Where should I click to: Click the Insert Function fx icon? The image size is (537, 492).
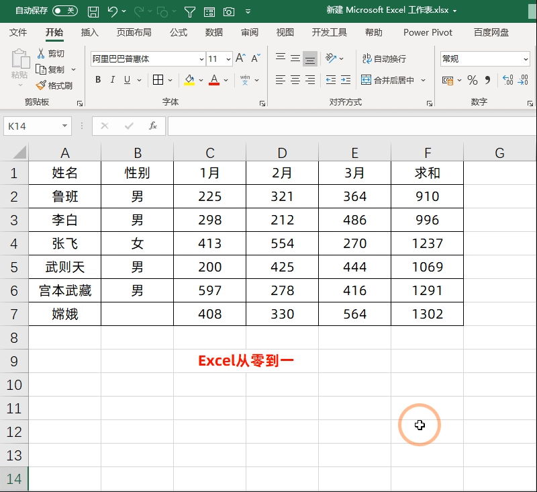click(x=153, y=126)
